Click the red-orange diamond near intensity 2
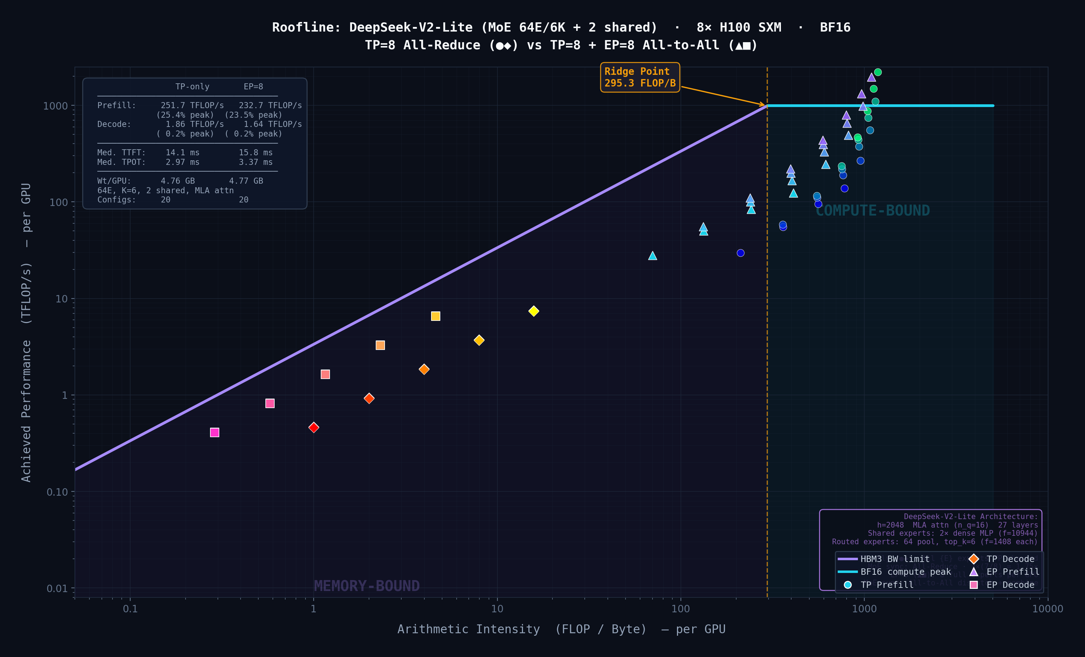 (369, 398)
